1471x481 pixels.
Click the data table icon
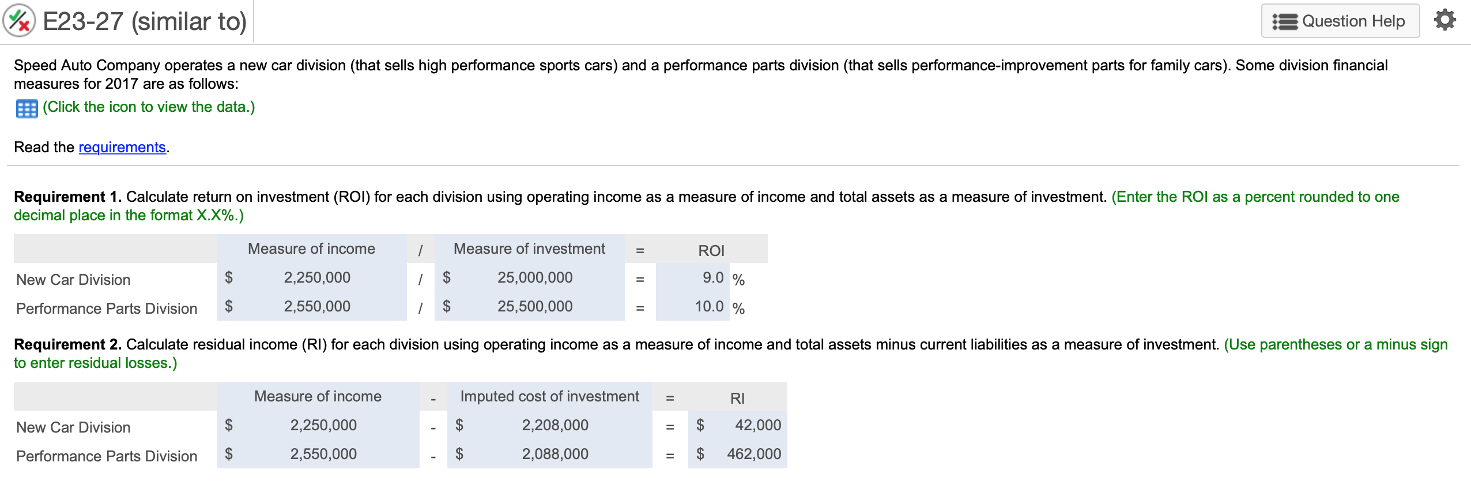(x=27, y=108)
